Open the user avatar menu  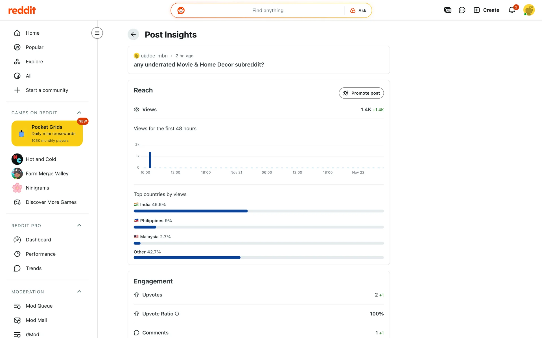(529, 10)
